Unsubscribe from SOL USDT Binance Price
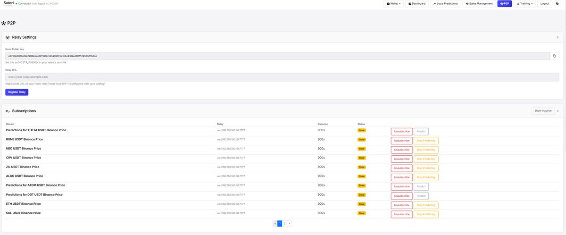Screen dimensions: 566x235 (x=401, y=214)
